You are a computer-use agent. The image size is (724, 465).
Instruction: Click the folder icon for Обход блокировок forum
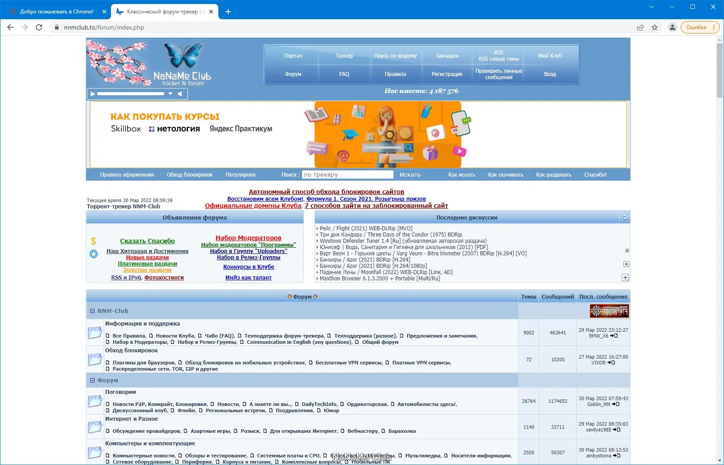coord(95,359)
